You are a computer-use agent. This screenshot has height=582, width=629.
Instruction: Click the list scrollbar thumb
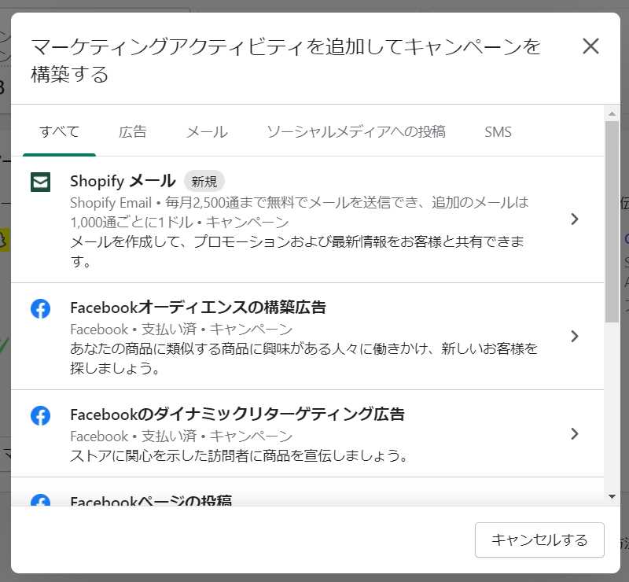(612, 221)
